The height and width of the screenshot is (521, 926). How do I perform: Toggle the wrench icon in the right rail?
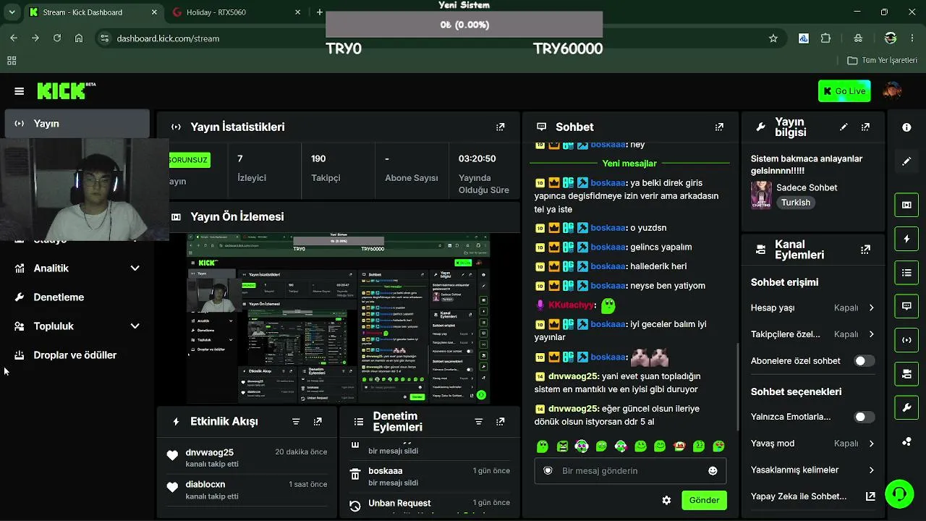click(906, 408)
